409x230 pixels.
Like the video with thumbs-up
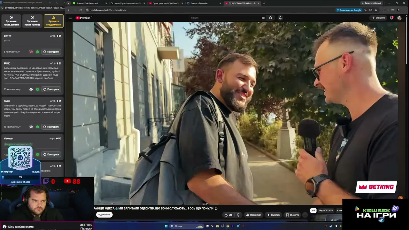(228, 215)
